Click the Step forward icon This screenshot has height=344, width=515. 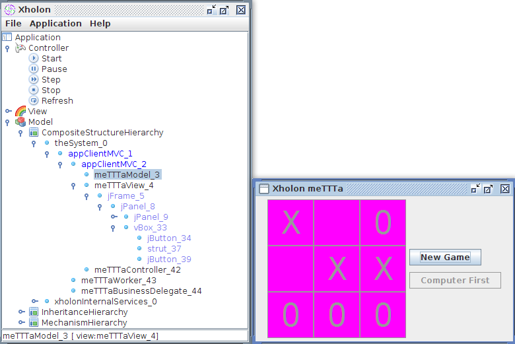34,80
